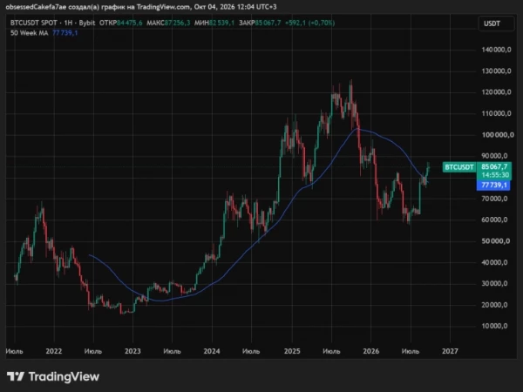Click the countdown timer 14:55:30
523x392 pixels.
[x=495, y=175]
